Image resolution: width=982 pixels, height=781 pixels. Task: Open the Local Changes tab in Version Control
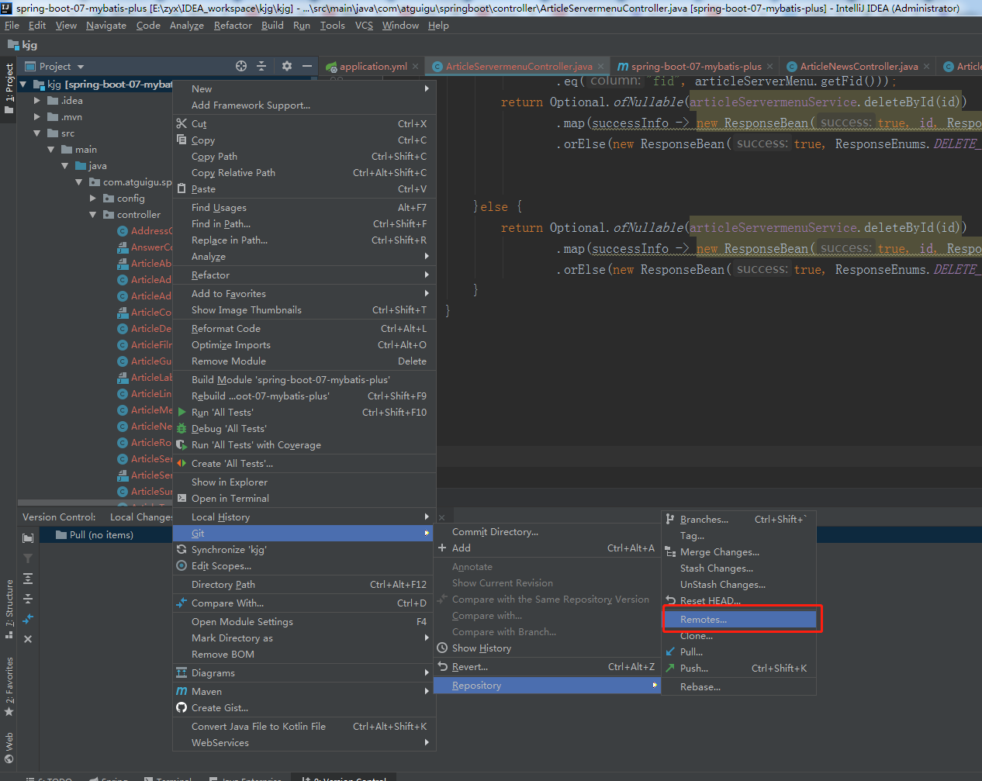[x=140, y=517]
